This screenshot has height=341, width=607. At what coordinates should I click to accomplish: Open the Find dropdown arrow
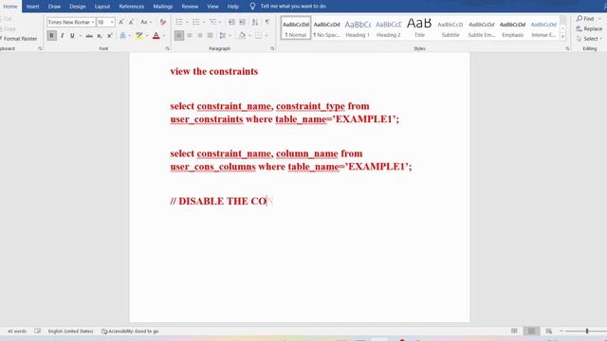600,19
